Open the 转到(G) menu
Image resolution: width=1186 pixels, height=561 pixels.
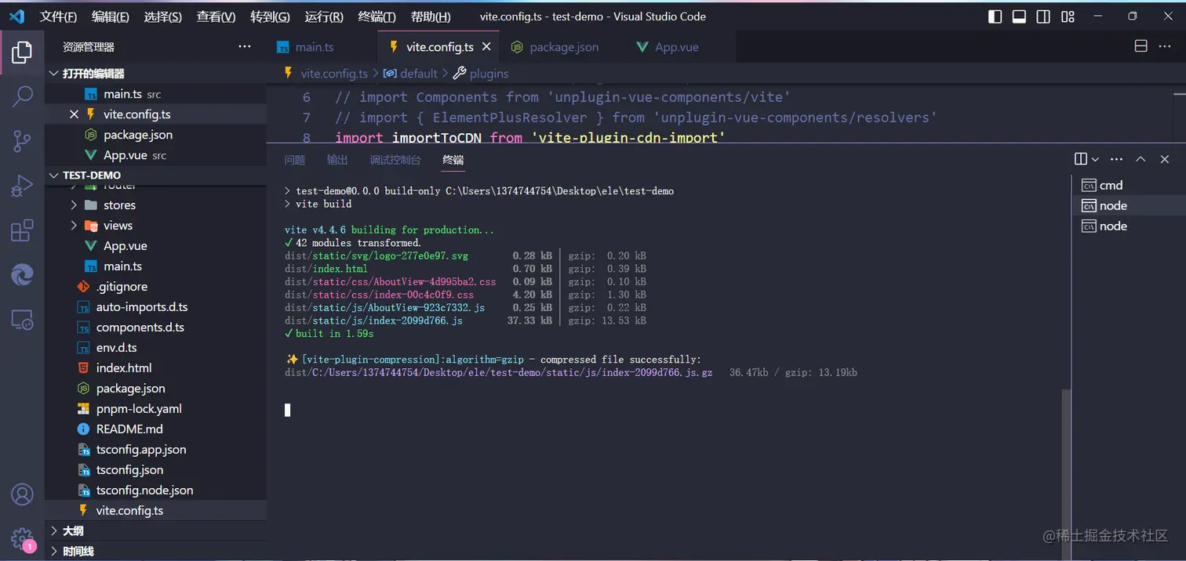tap(270, 16)
